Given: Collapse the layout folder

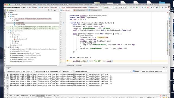Looking at the screenshot, I should [11, 37].
